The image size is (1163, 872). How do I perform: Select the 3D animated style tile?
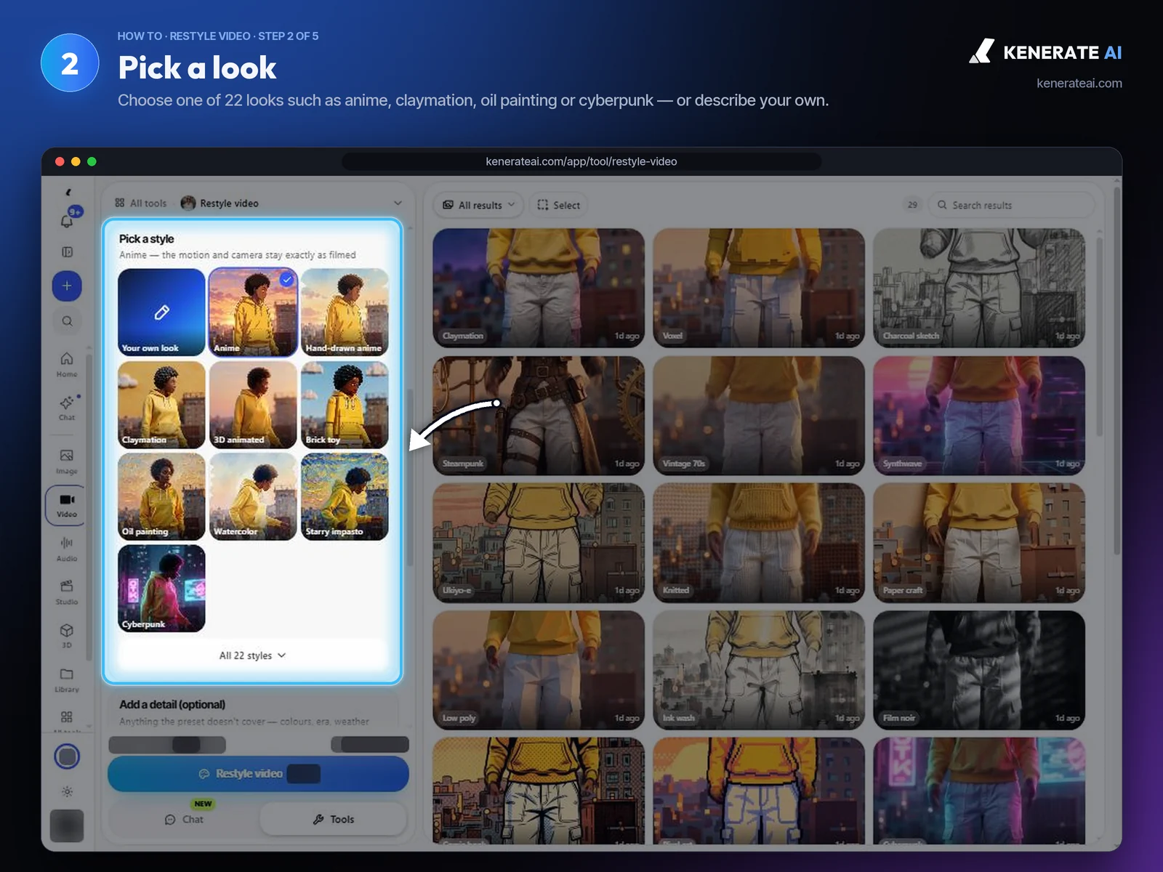tap(253, 405)
